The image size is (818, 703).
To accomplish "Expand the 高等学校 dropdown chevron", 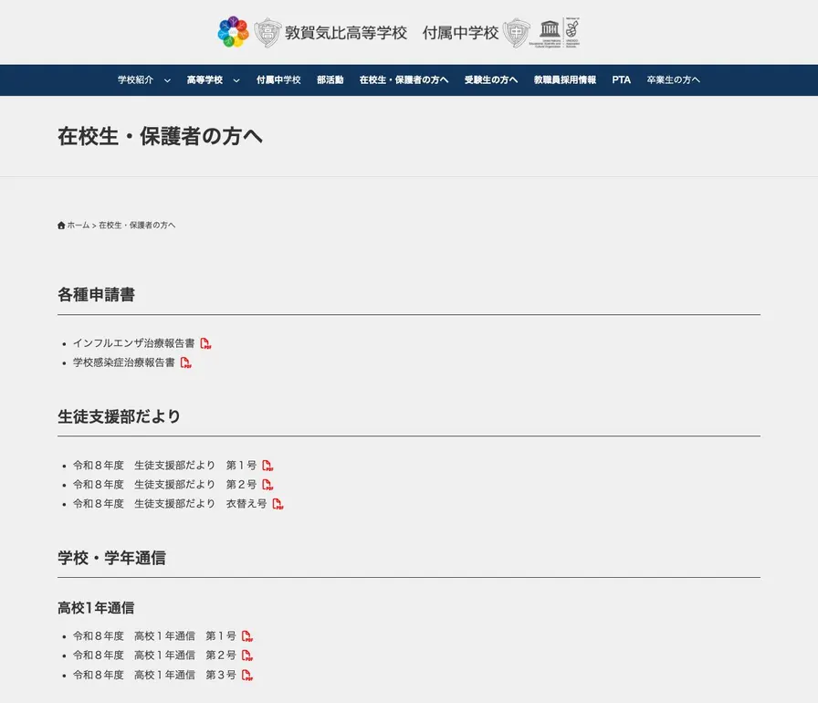I will (x=236, y=80).
